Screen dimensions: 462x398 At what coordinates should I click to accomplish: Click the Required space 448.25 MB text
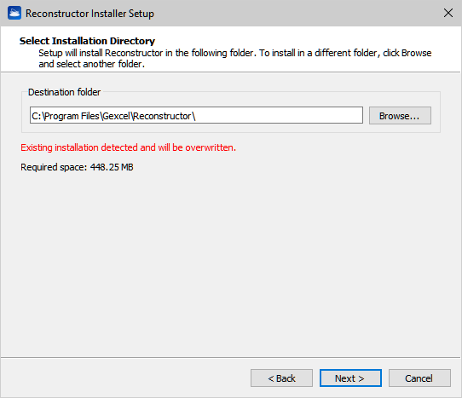(77, 167)
